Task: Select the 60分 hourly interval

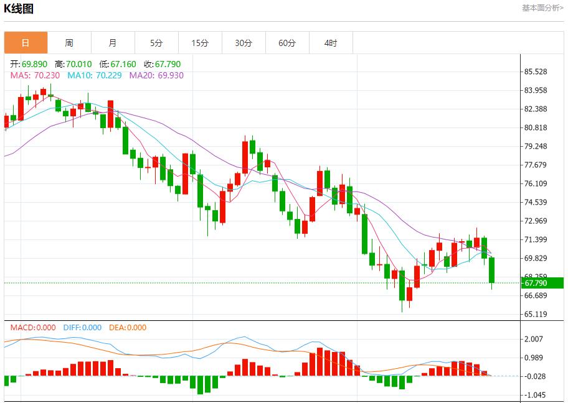Action: (286, 43)
